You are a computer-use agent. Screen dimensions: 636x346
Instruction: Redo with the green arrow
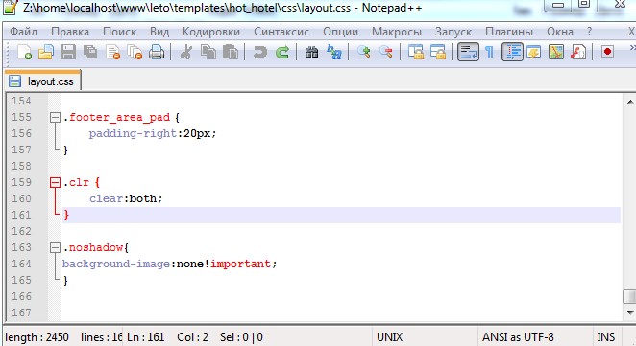click(281, 52)
